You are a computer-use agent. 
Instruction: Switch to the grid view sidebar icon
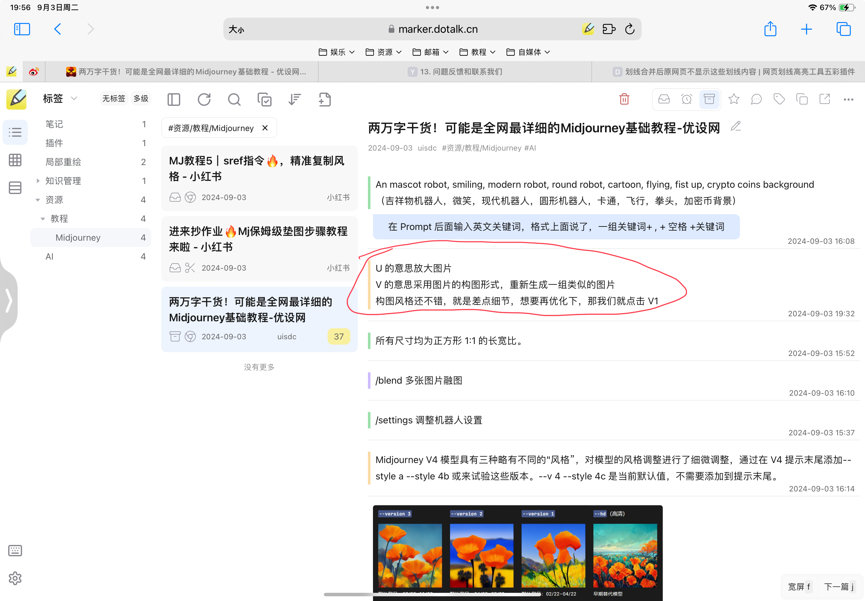[x=15, y=160]
